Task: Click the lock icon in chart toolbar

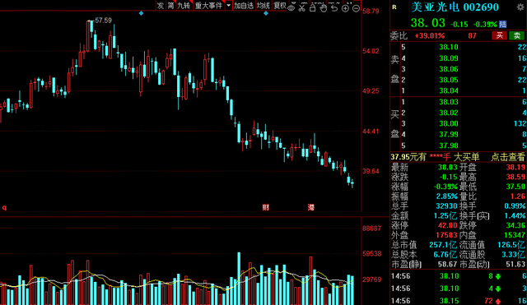Action: 313,8
